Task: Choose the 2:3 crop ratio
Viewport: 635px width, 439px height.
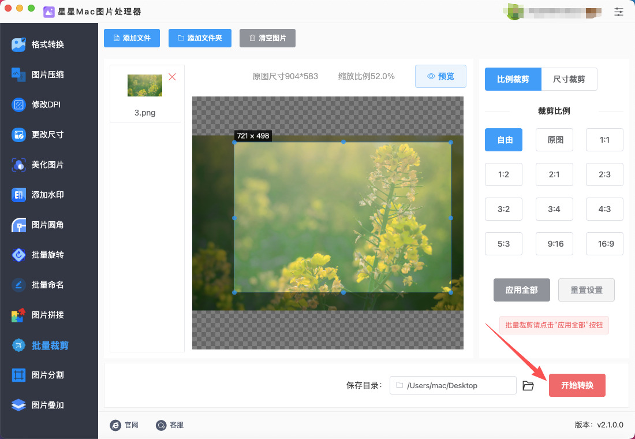Action: pyautogui.click(x=604, y=174)
